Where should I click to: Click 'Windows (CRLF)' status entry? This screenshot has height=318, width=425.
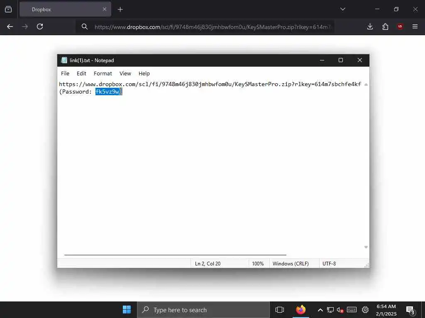[291, 264]
